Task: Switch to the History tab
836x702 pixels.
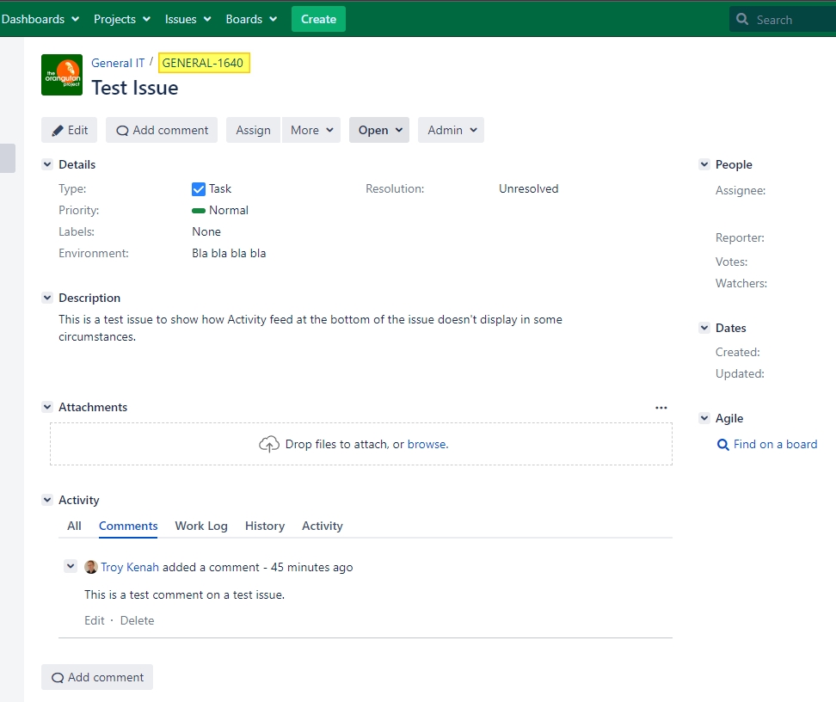Action: pyautogui.click(x=264, y=526)
